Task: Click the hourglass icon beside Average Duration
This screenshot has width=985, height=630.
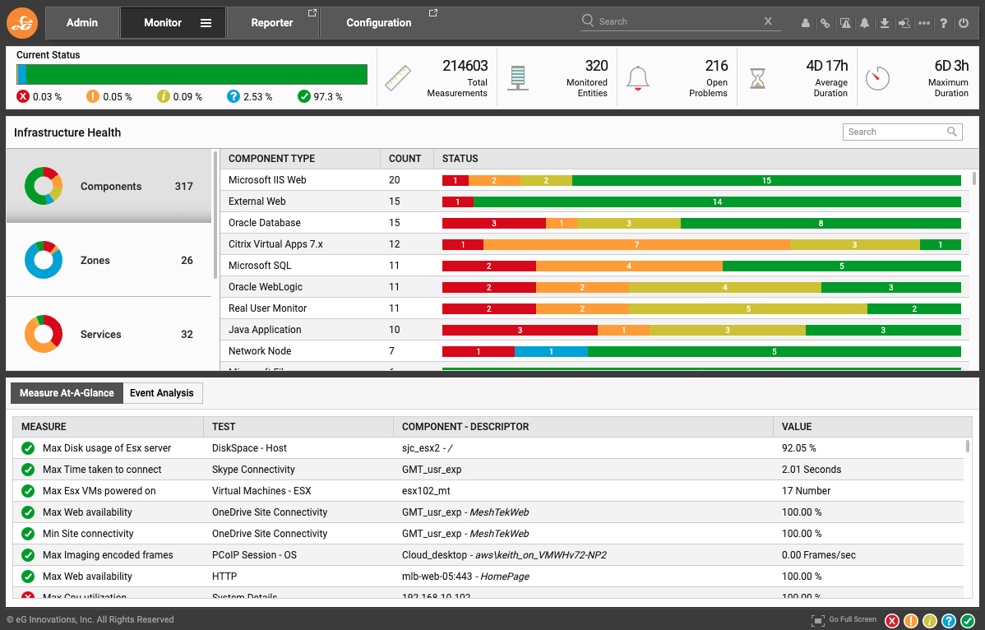Action: [x=757, y=78]
